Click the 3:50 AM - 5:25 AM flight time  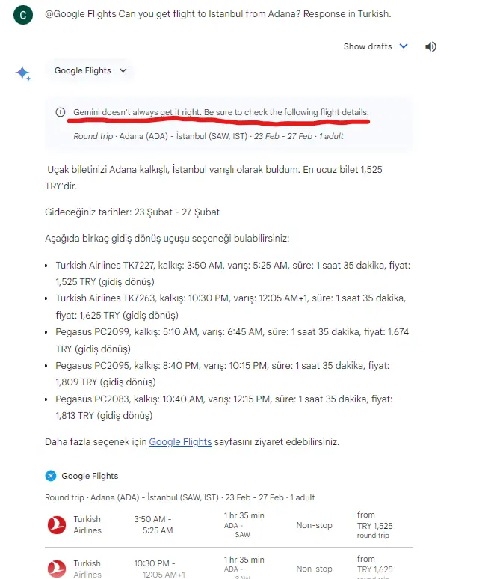(x=153, y=524)
